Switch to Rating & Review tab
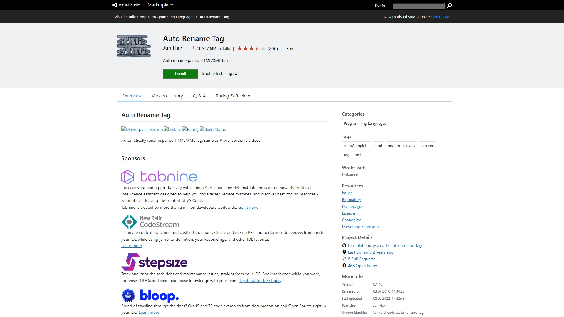This screenshot has height=317, width=564. tap(233, 96)
